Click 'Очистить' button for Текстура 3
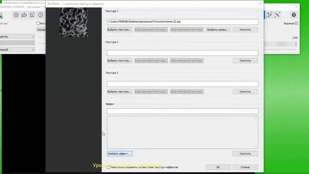The image size is (309, 174). (x=245, y=91)
